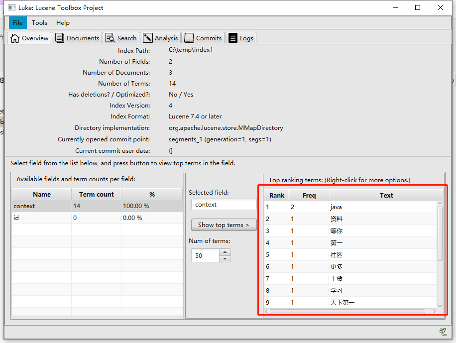
Task: Click the Search tab magnifier icon
Action: [110, 38]
